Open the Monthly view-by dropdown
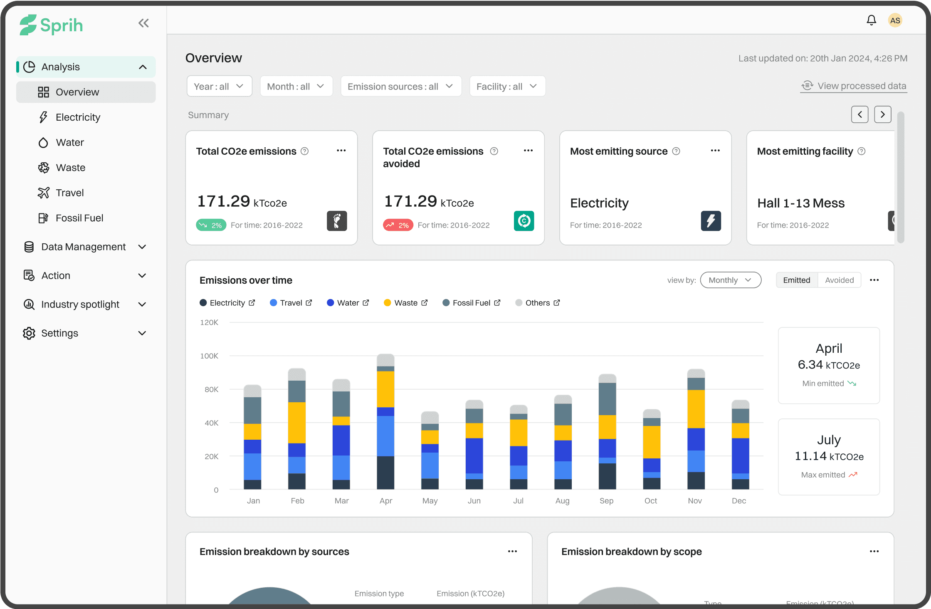Viewport: 931px width, 609px height. (730, 280)
